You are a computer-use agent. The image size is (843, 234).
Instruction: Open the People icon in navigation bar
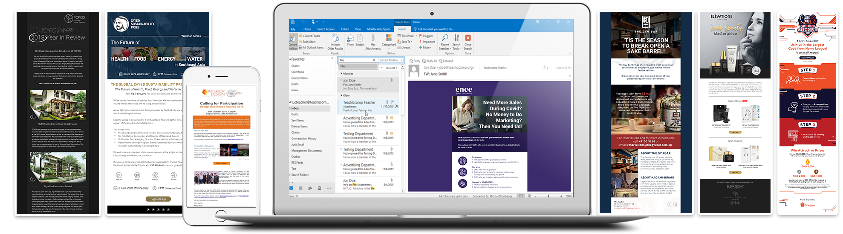[x=310, y=188]
